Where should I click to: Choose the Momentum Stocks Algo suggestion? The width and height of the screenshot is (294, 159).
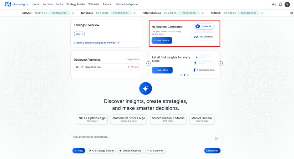coord(129,119)
